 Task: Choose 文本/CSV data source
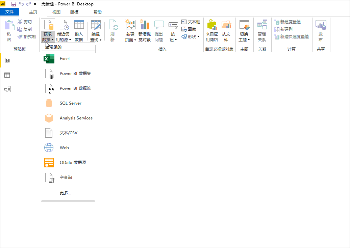[68, 133]
